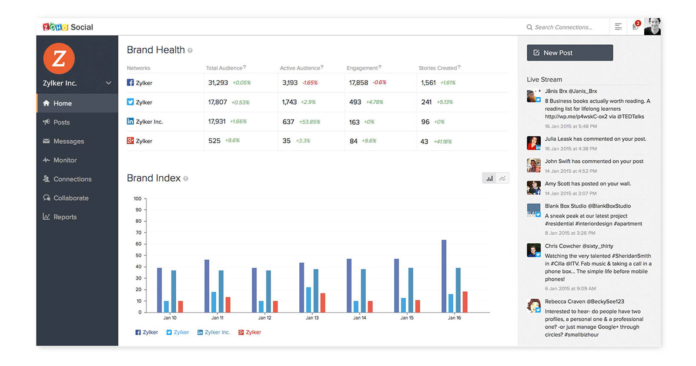The width and height of the screenshot is (696, 366).
Task: Click the Zoho Social logo
Action: point(68,27)
